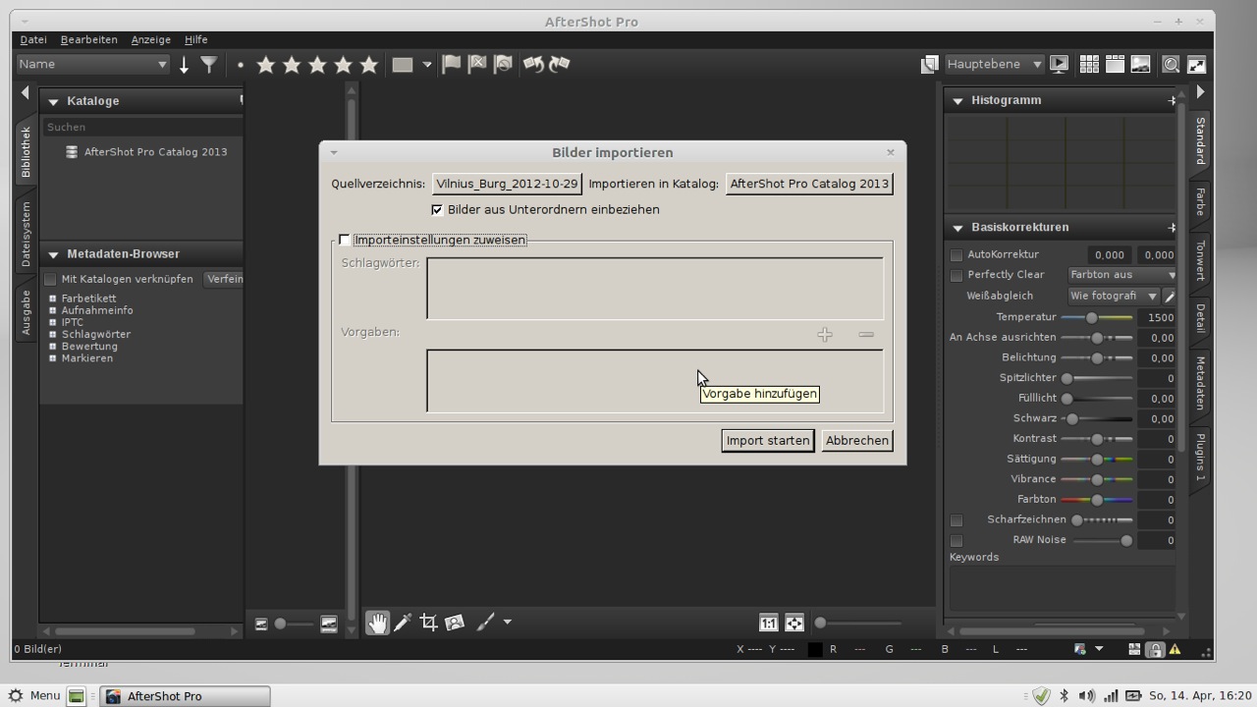Flag image as rejected
Image resolution: width=1257 pixels, height=707 pixels.
pyautogui.click(x=477, y=64)
